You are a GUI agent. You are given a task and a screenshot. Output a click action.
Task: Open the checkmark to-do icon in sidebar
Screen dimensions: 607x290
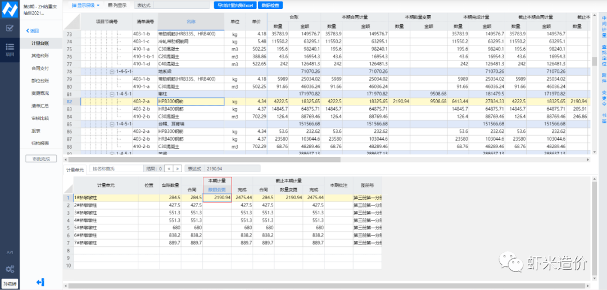click(10, 28)
